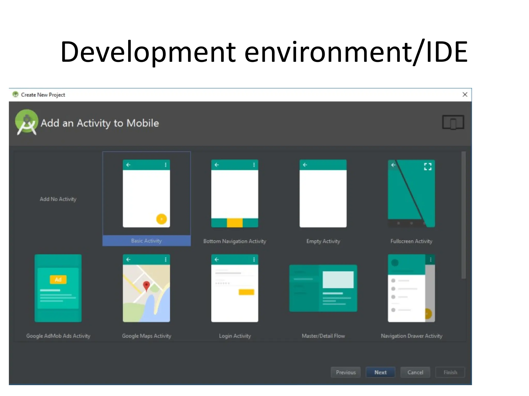The height and width of the screenshot is (396, 529).
Task: Choose the Master/Detail Flow template
Action: pos(323,288)
